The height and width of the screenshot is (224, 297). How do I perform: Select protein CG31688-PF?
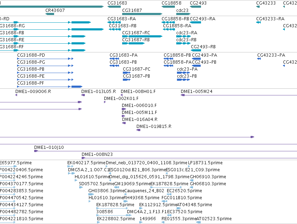click(30, 83)
